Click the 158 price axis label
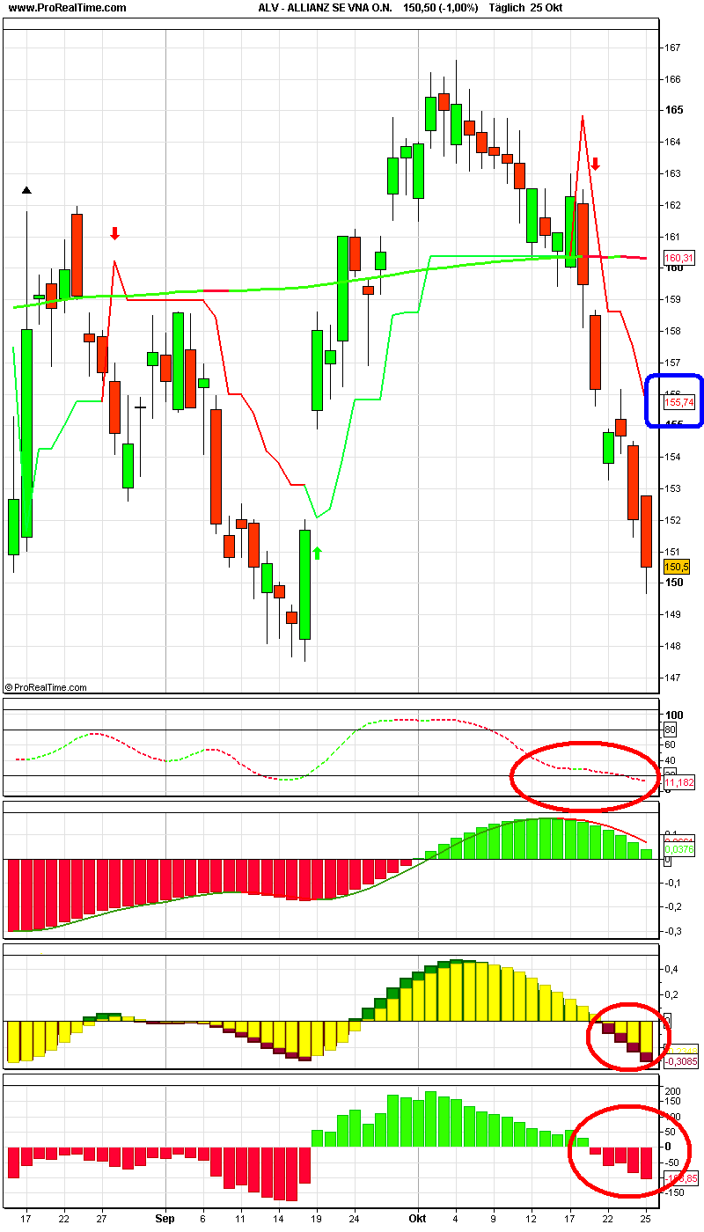 coord(673,331)
